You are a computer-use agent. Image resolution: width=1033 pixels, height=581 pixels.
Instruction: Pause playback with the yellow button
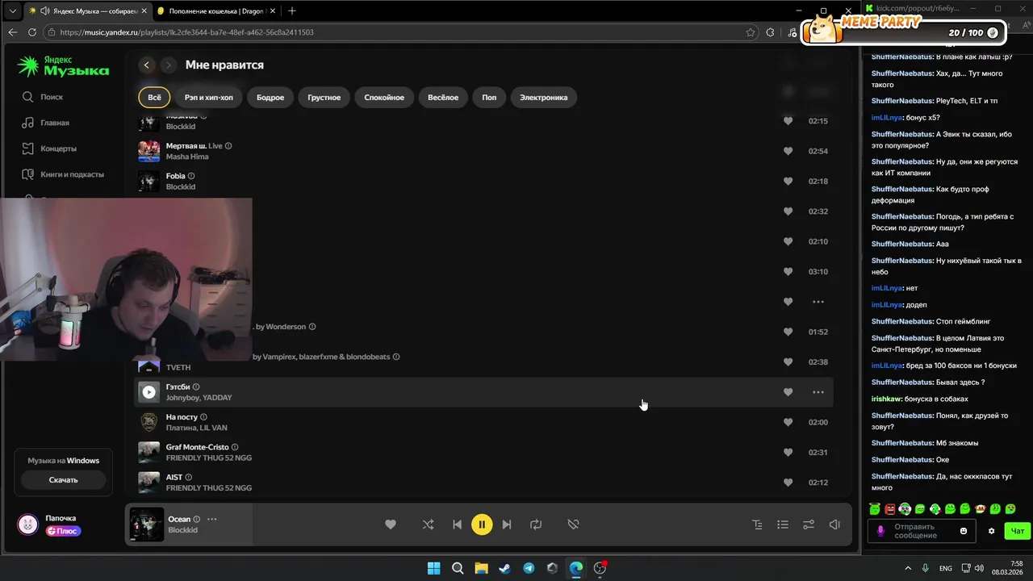(x=482, y=525)
